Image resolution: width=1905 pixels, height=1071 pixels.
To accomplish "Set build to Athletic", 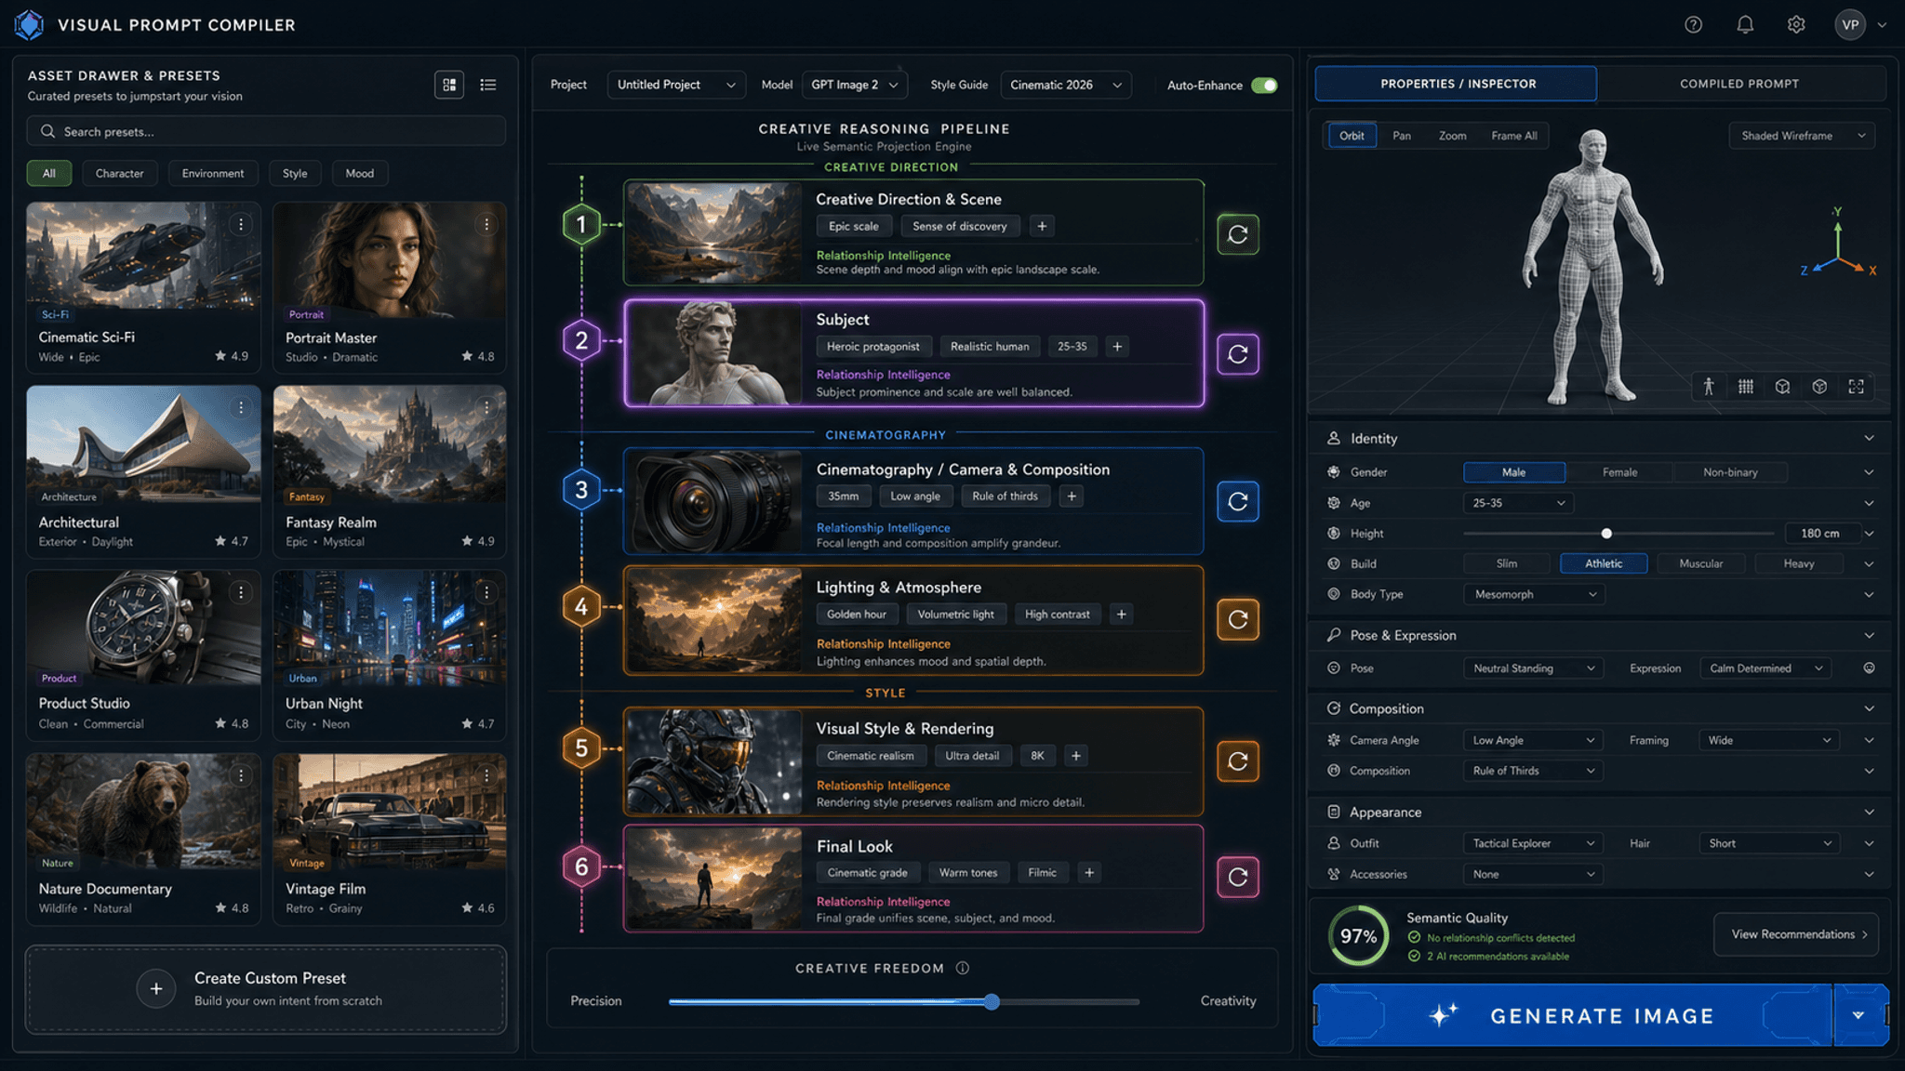I will (x=1604, y=563).
